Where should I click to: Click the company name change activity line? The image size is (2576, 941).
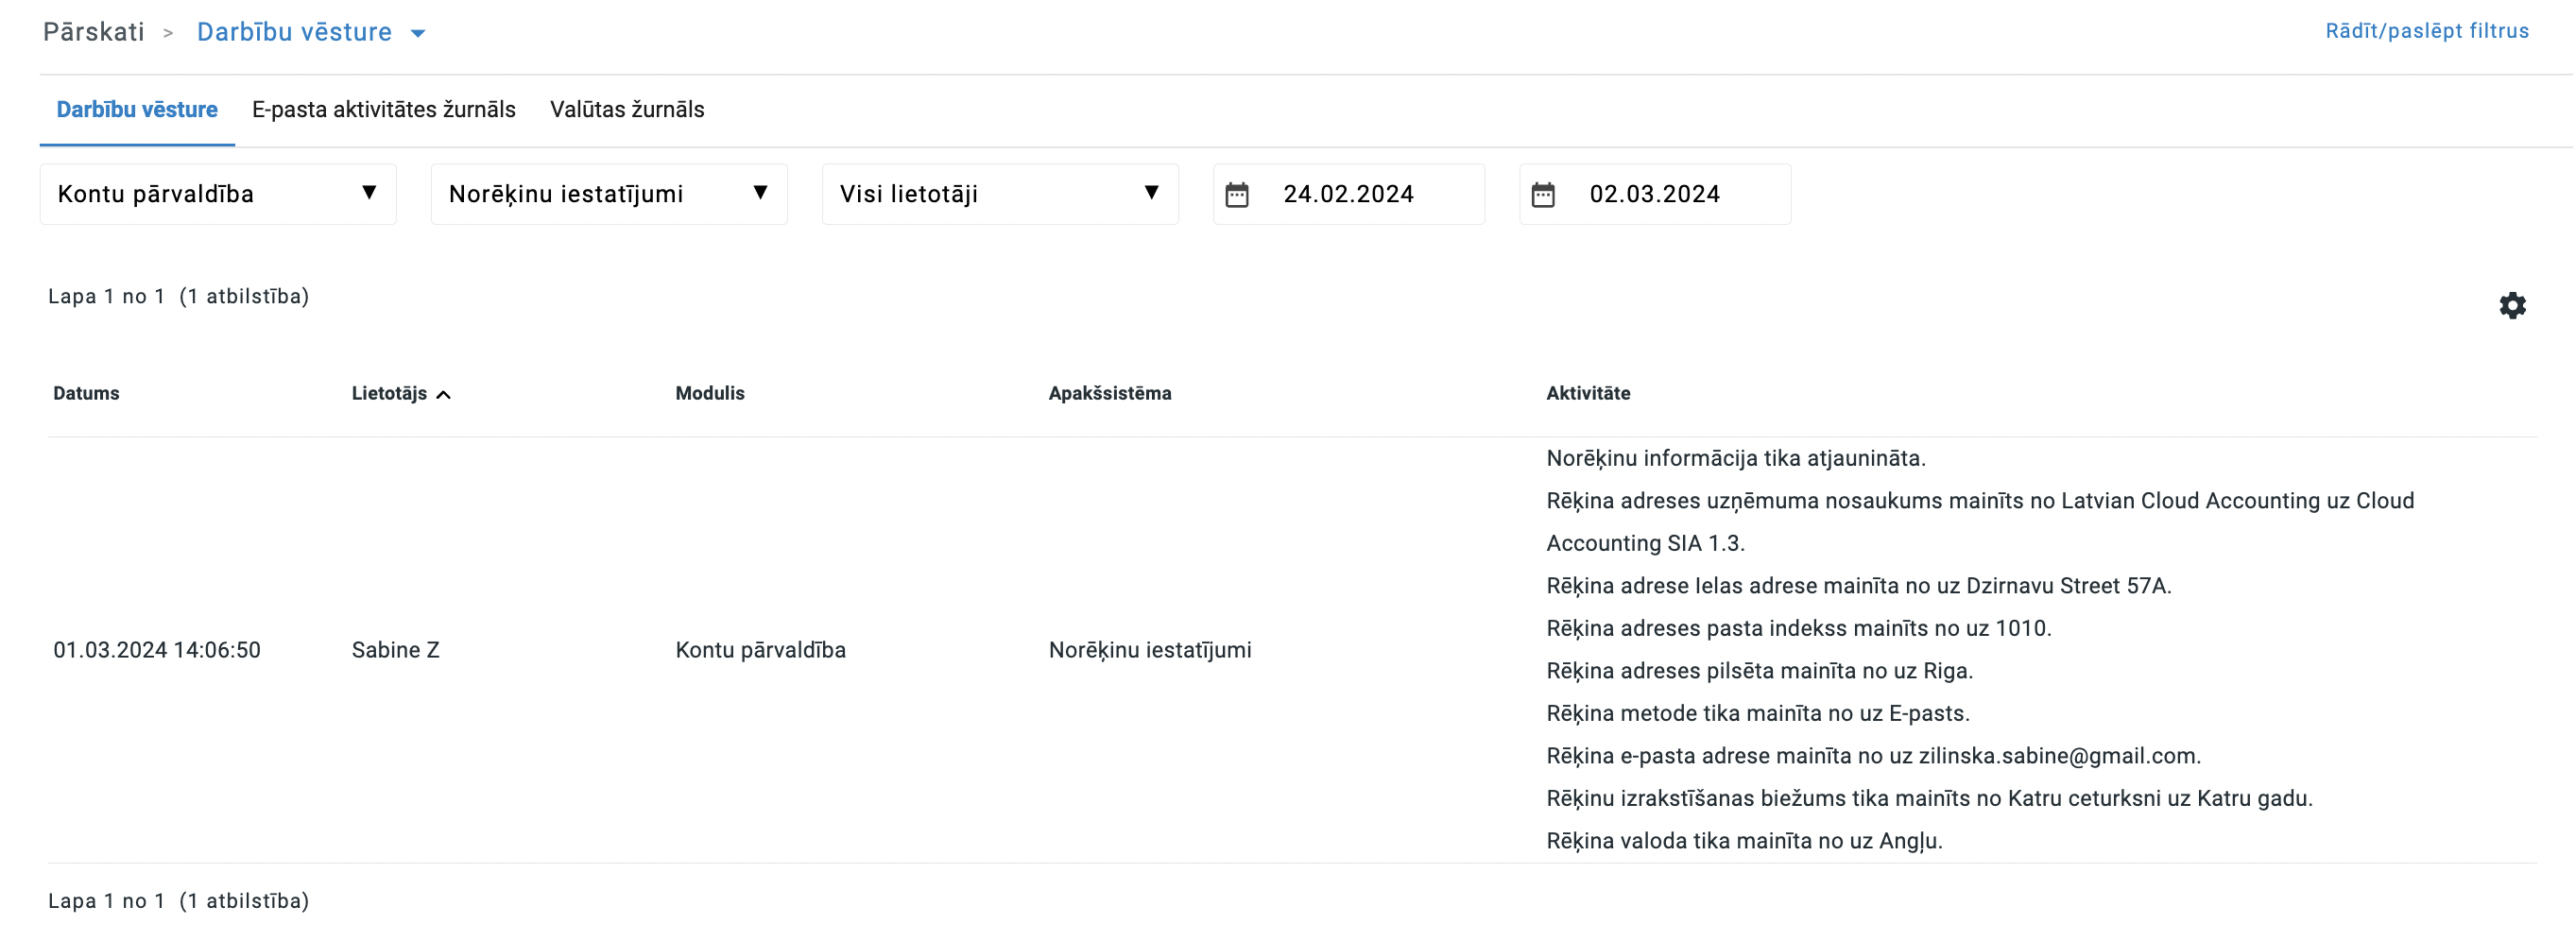pyautogui.click(x=1979, y=522)
